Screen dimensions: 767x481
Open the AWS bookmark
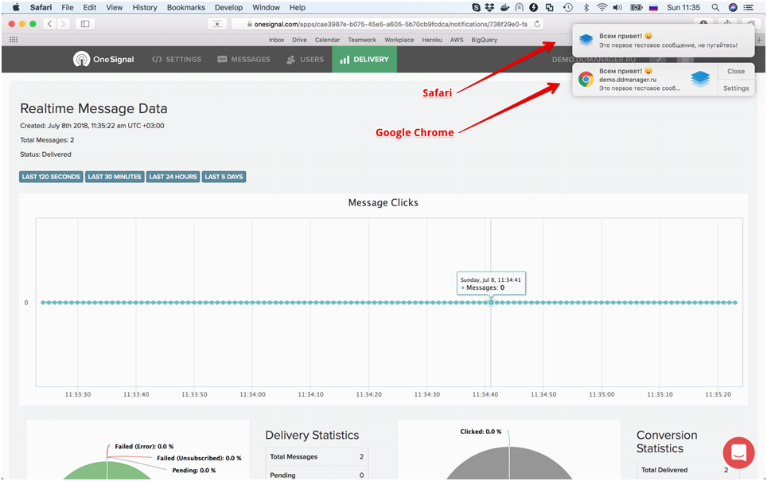point(457,40)
